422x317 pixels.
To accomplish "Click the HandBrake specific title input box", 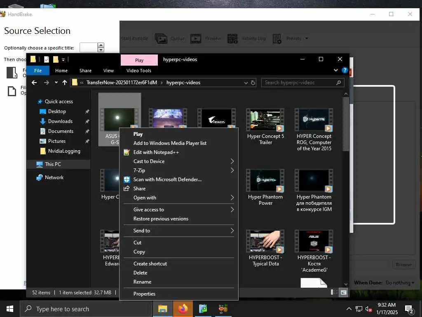I will [x=89, y=47].
